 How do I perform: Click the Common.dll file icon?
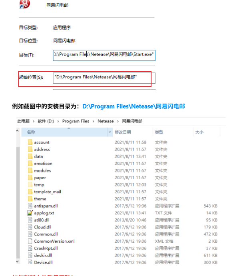(x=30, y=234)
